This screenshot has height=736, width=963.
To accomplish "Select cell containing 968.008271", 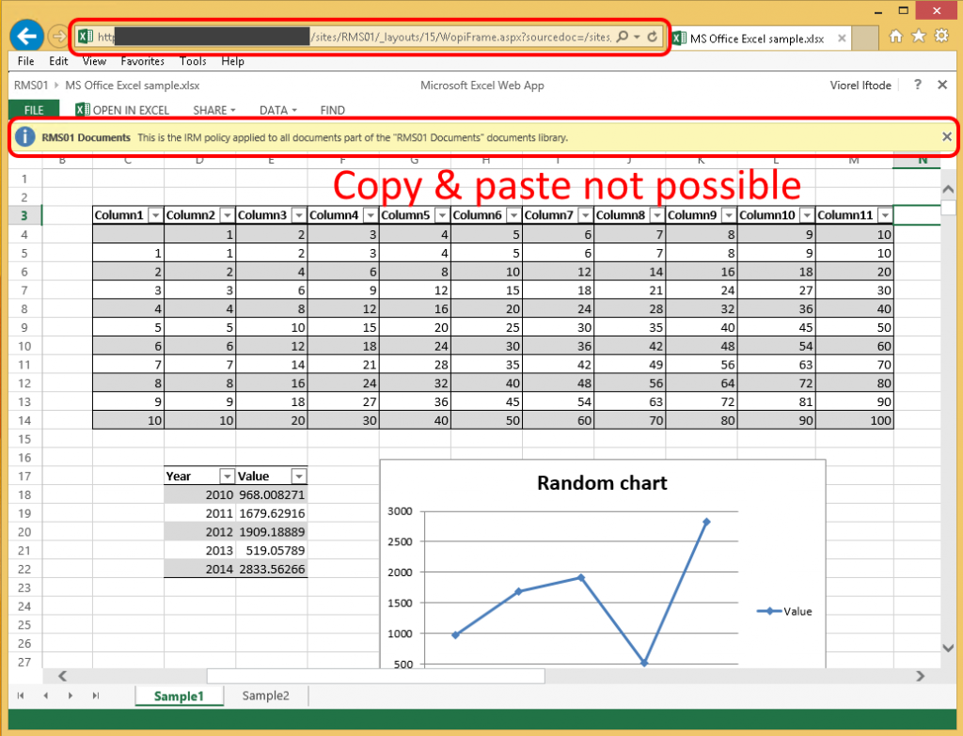I will coord(272,494).
